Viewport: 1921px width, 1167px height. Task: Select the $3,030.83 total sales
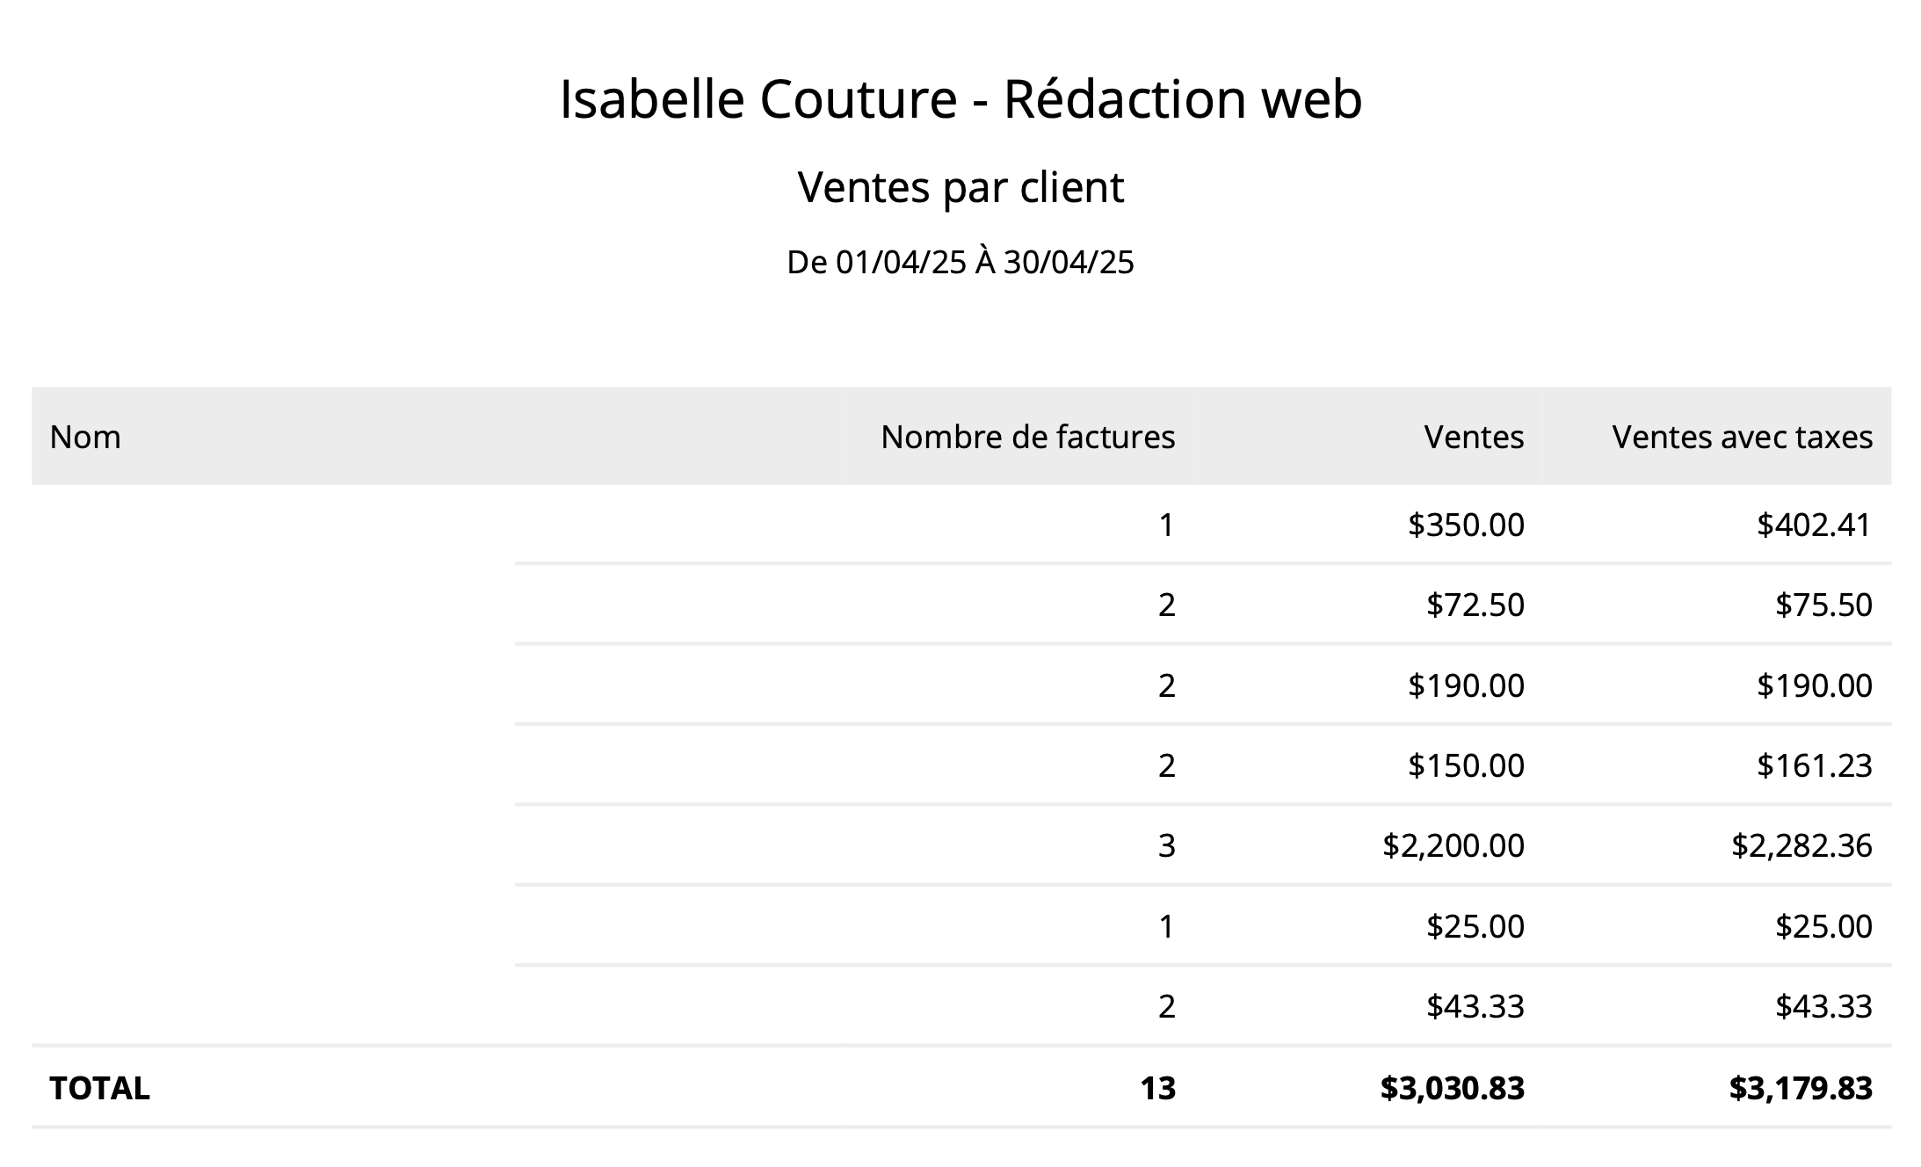(x=1452, y=1088)
